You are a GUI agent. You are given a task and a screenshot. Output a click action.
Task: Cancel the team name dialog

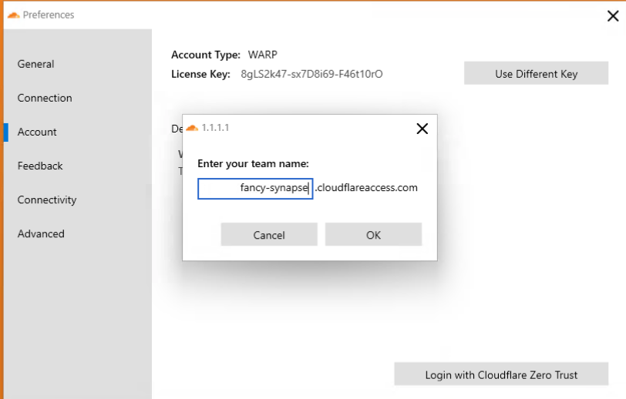[x=269, y=234]
